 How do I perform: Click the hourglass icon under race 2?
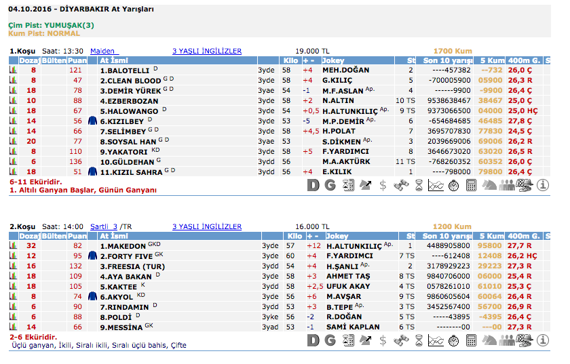[x=419, y=340]
